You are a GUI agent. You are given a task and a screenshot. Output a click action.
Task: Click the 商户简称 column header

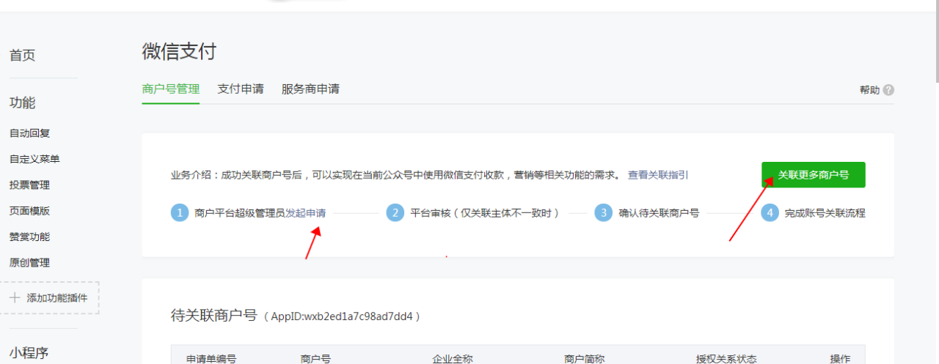[585, 358]
